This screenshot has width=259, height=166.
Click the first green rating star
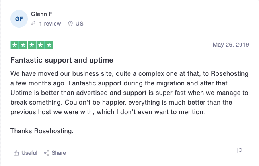(15, 45)
